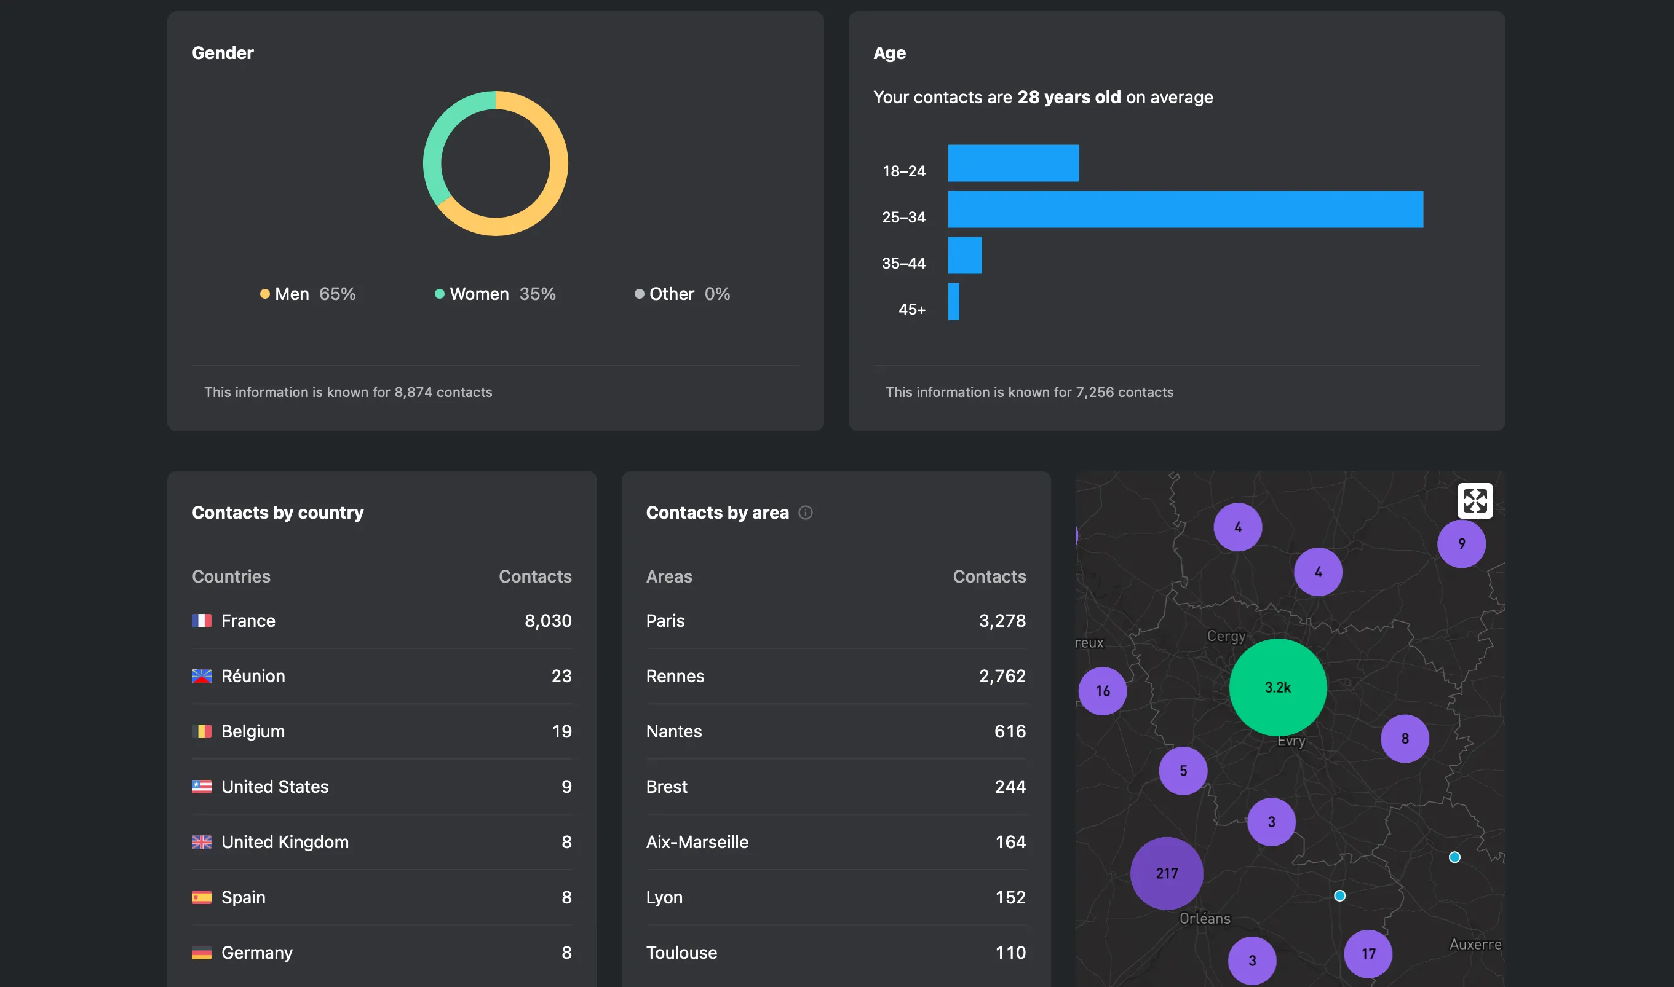
Task: Expand the map to fullscreen
Action: click(1474, 501)
